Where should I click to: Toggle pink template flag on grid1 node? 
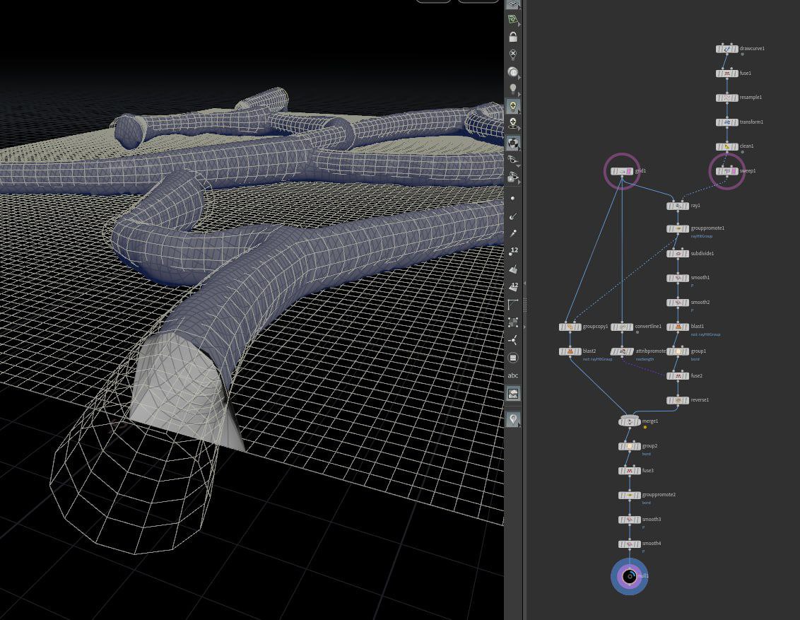[x=630, y=172]
